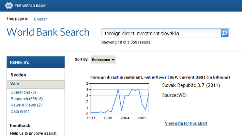The width and height of the screenshot is (242, 136).
Task: Filter results by Research (35615)
Action: [x=27, y=99]
